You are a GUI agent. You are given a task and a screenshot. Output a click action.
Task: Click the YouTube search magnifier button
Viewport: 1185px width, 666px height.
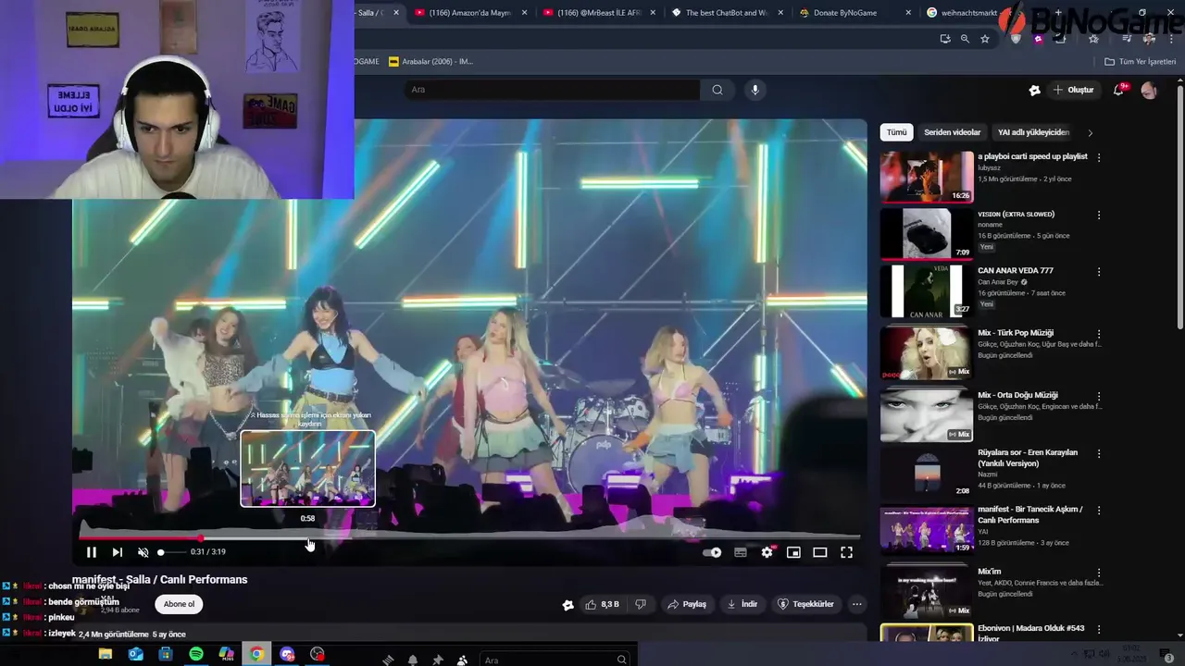pyautogui.click(x=717, y=90)
